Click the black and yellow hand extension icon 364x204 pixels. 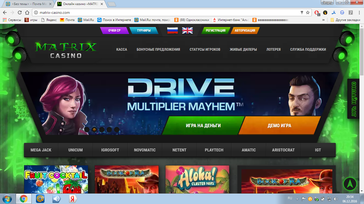point(325,12)
